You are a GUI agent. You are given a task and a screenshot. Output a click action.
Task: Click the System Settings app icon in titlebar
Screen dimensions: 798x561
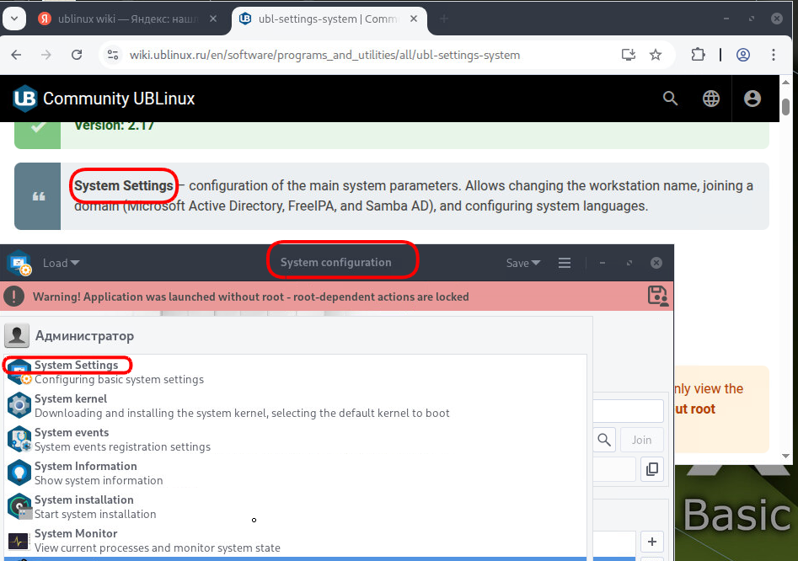pyautogui.click(x=19, y=263)
